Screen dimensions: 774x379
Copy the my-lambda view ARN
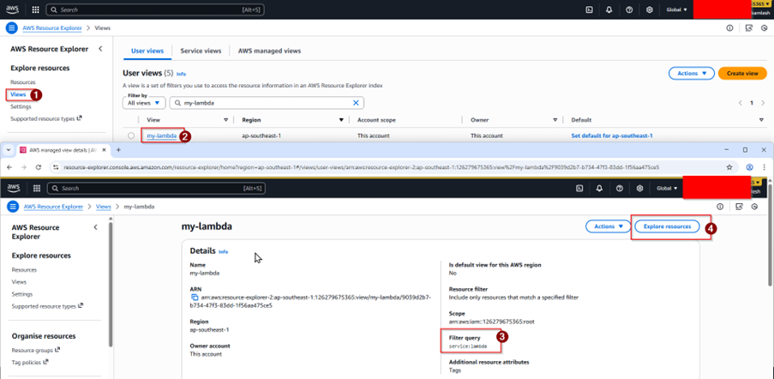pos(194,297)
